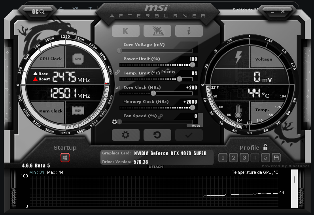Viewport: 314px width, 215px height.
Task: Show system information (i button)
Action: click(189, 31)
